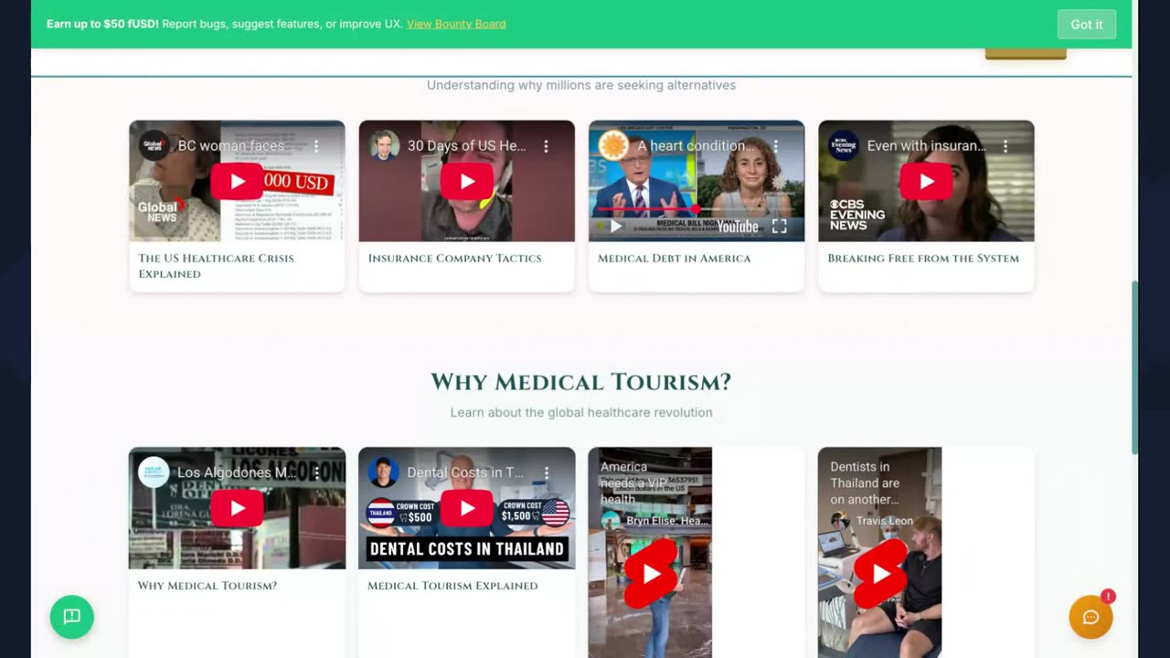The width and height of the screenshot is (1170, 658).
Task: Open more options on Los Algodones video
Action: 316,472
